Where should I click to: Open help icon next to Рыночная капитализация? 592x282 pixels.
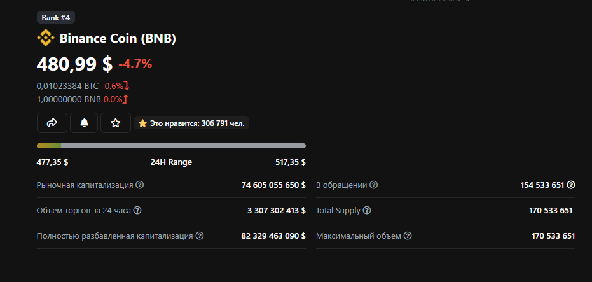pyautogui.click(x=140, y=185)
